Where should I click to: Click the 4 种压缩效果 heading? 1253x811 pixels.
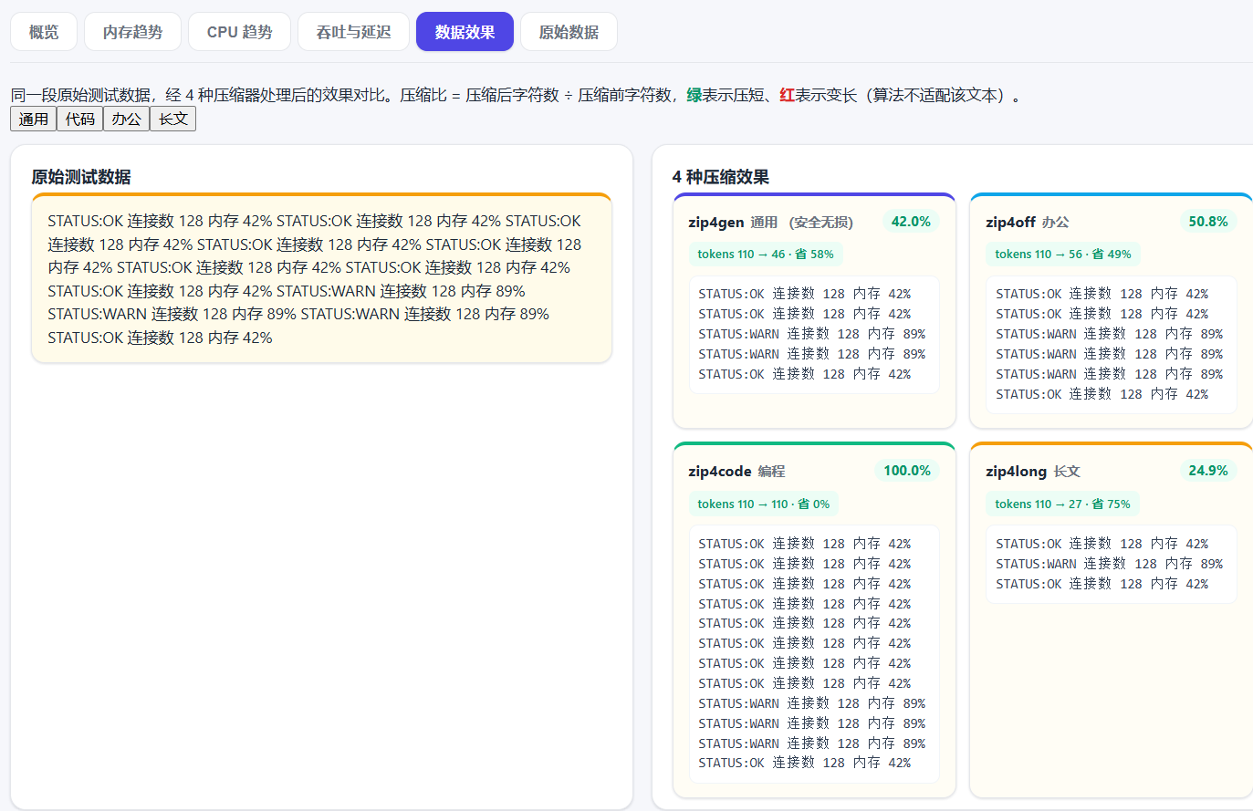tap(721, 177)
